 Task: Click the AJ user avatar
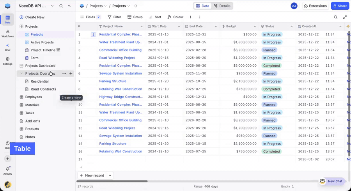[294, 6]
